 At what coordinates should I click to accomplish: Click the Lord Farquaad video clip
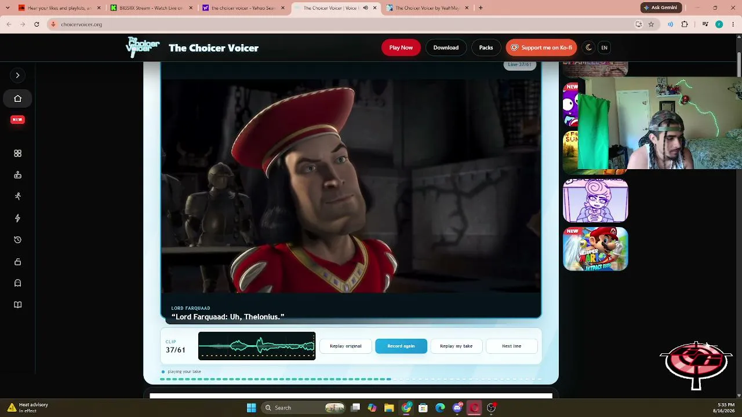[x=351, y=185]
